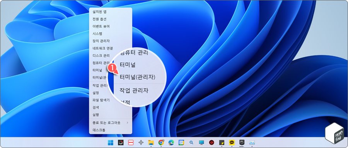Open the dark circular gauge app in taskbar
The height and width of the screenshot is (148, 348).
coord(121,143)
